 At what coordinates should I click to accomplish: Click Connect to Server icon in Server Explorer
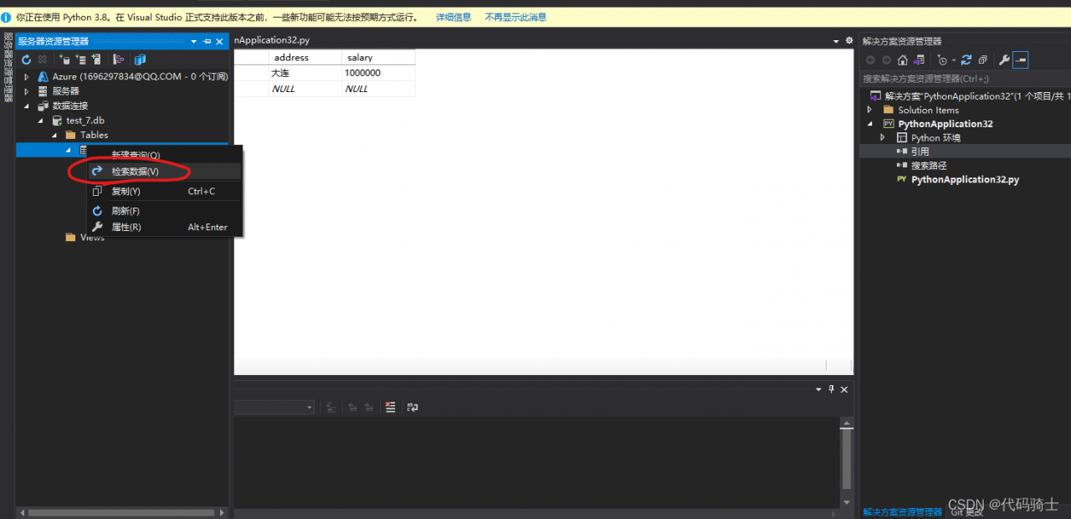[80, 59]
